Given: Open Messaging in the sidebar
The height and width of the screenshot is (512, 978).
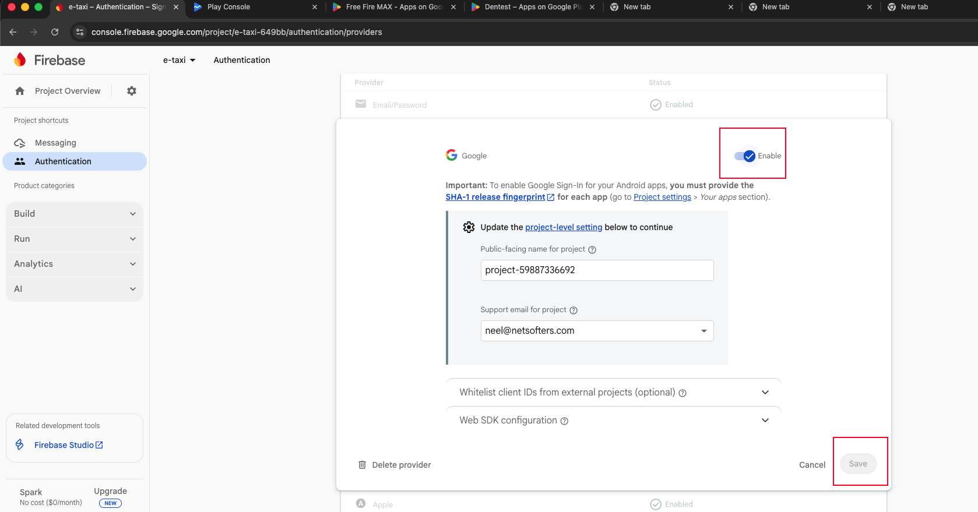Looking at the screenshot, I should pyautogui.click(x=75, y=143).
